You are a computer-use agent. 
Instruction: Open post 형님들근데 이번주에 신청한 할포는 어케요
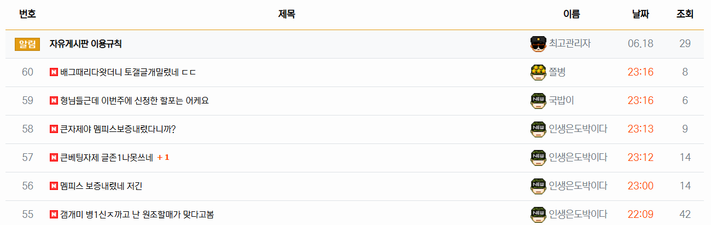[135, 101]
